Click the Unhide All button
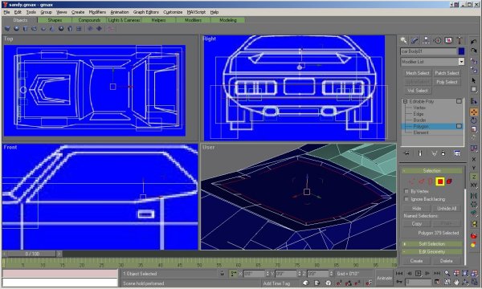 447,208
